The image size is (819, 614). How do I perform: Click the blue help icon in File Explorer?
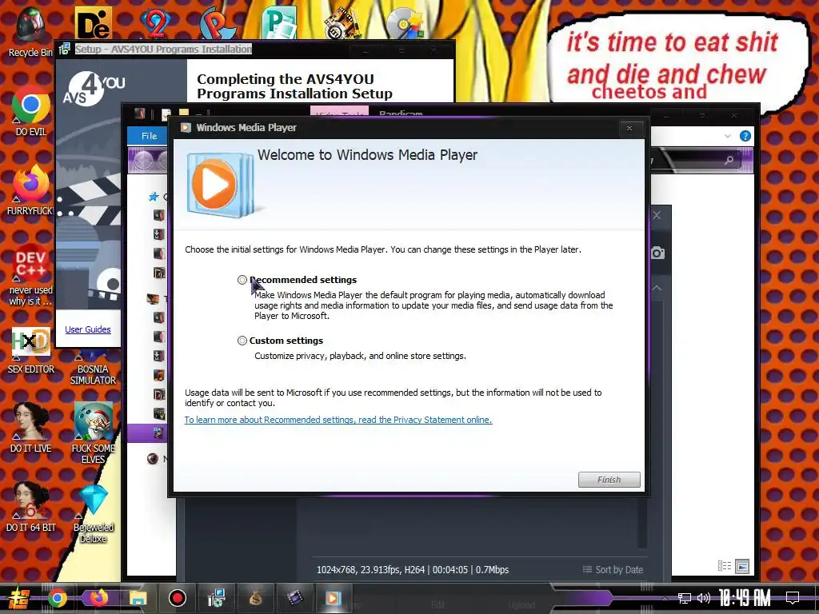[x=745, y=136]
